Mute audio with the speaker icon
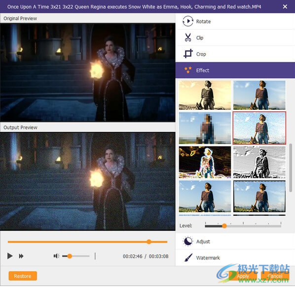The image size is (295, 288). [x=56, y=256]
